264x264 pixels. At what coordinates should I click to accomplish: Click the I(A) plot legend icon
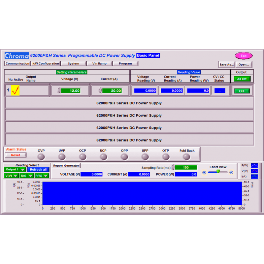[x=254, y=177]
